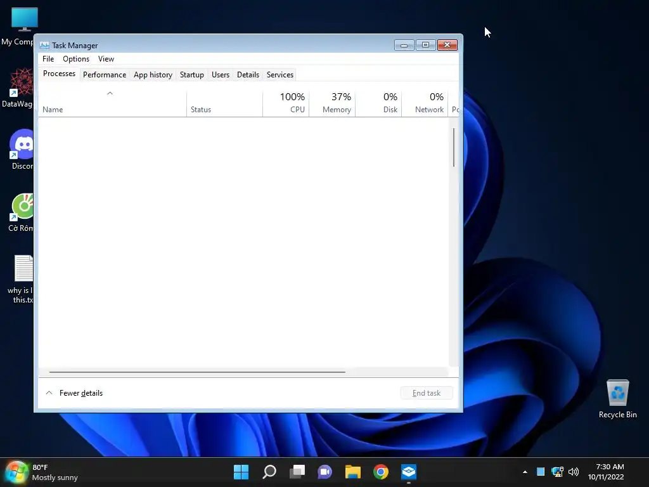Select the Discord desktop shortcut
Viewport: 649px width, 487px height.
[22, 150]
